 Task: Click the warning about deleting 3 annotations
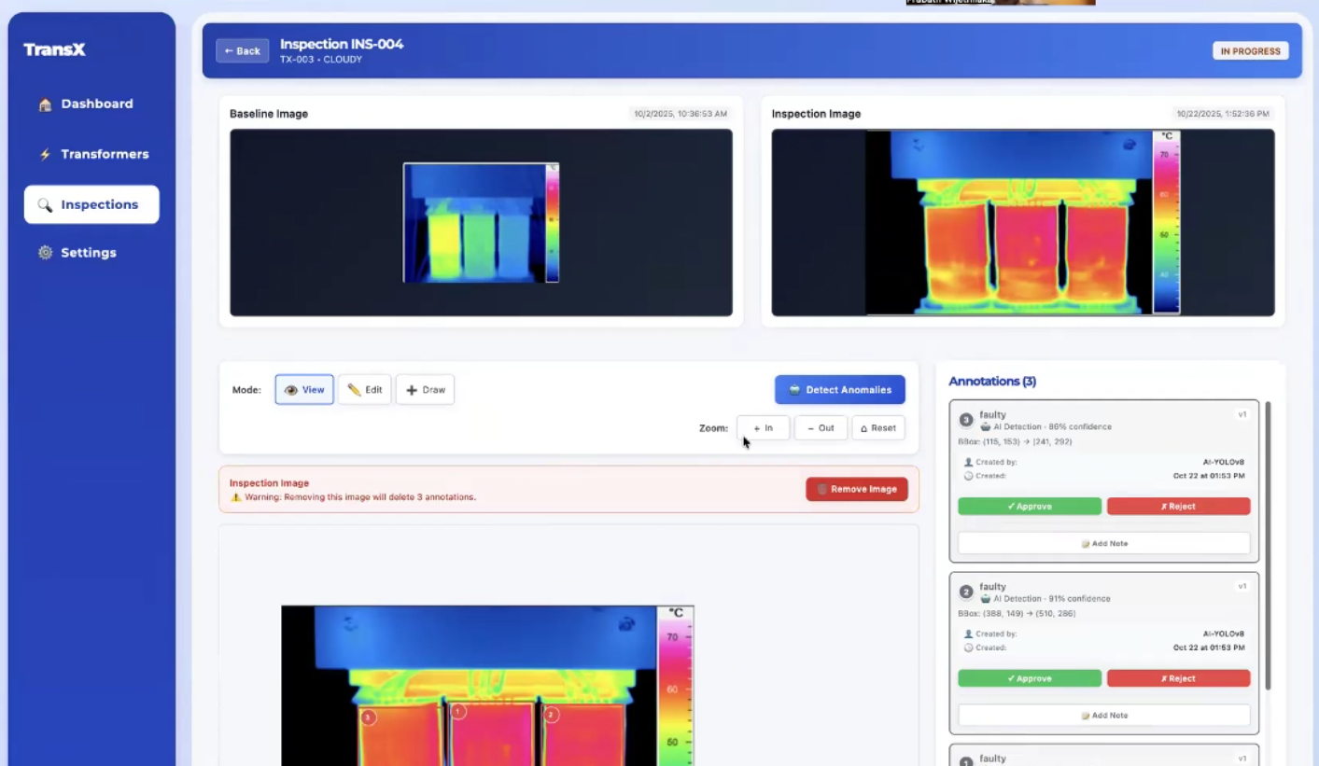[354, 497]
